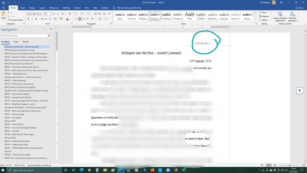
Task: Click the Bullets list icon
Action: point(76,14)
